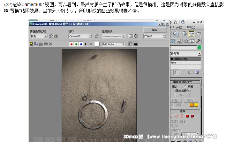Toggle the monochrome gray dot icon
The height and width of the screenshot is (142, 226).
coord(91,44)
